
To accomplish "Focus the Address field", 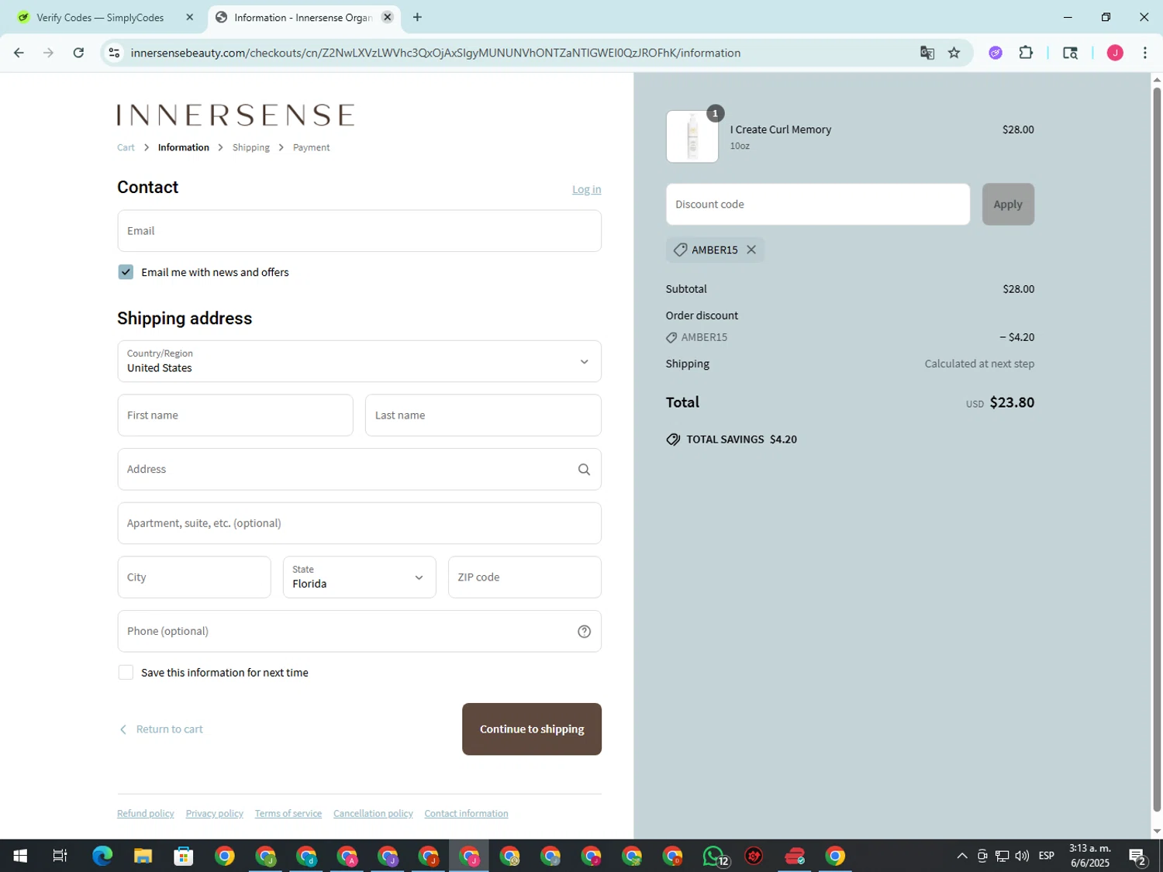I will 359,469.
